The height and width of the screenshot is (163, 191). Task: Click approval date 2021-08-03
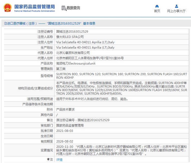(65, 131)
